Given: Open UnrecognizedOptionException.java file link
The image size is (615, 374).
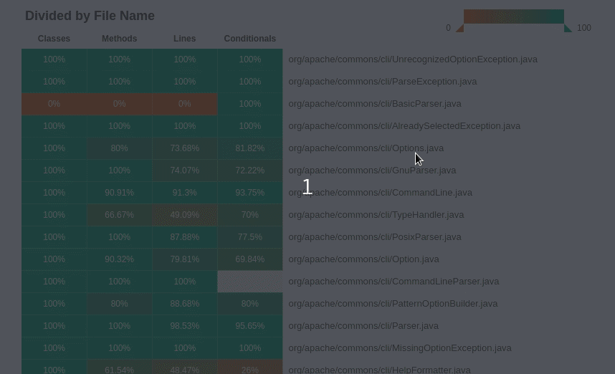Looking at the screenshot, I should [x=413, y=59].
